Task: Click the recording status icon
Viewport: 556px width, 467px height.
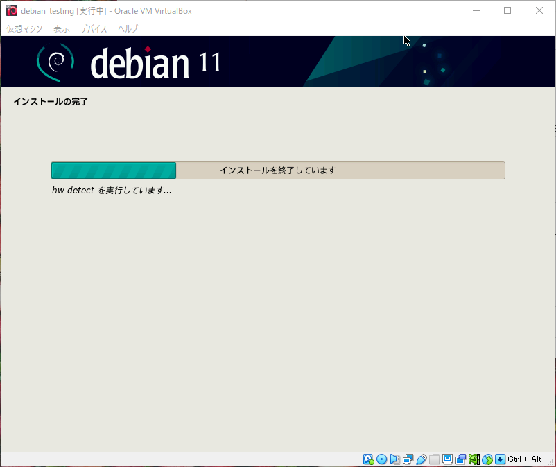Action: click(x=460, y=459)
